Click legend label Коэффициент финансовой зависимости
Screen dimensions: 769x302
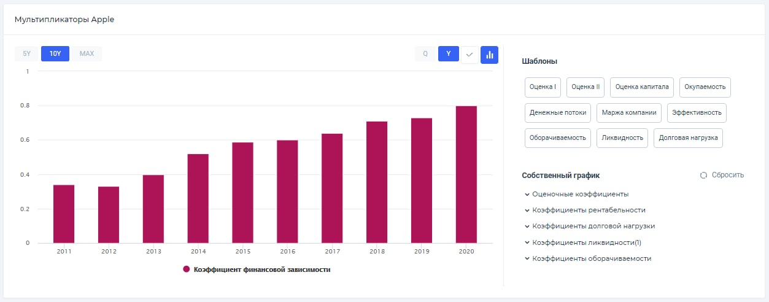(262, 269)
